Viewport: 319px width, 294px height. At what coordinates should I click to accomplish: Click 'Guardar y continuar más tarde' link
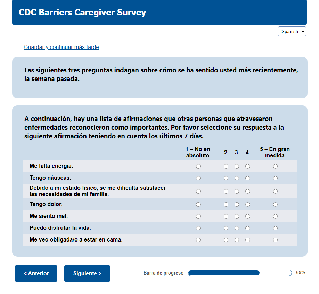61,47
